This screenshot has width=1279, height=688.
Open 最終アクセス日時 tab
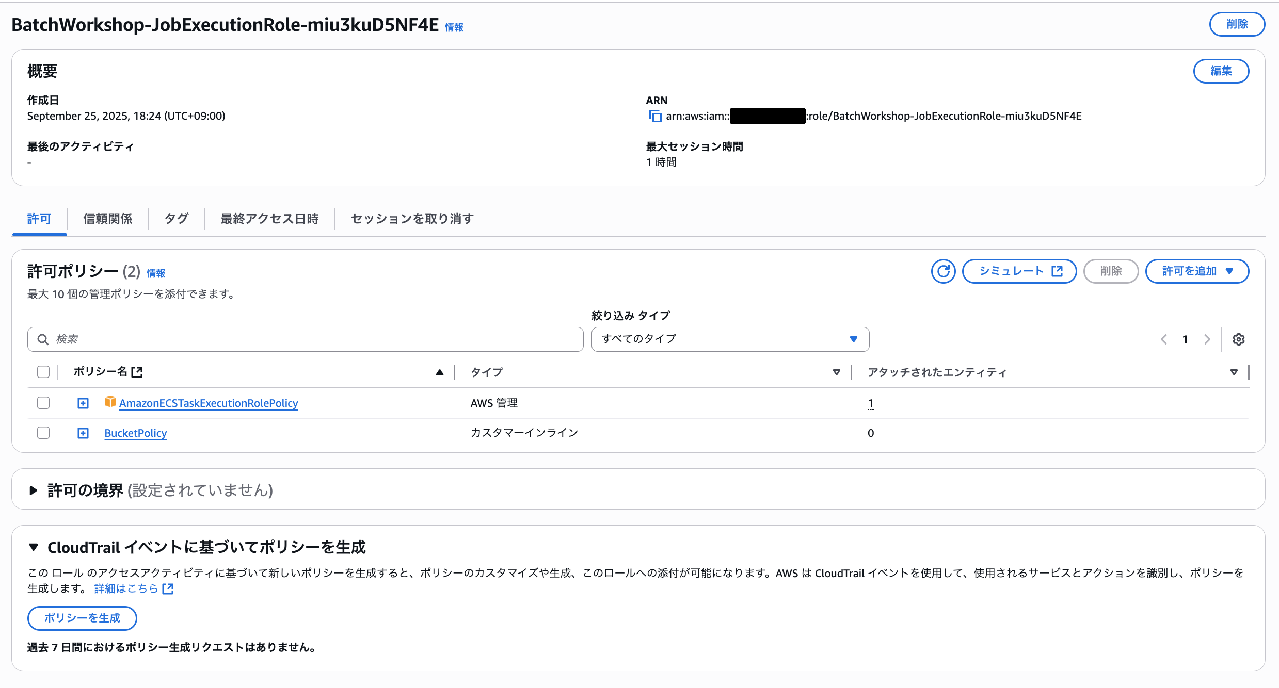point(269,219)
